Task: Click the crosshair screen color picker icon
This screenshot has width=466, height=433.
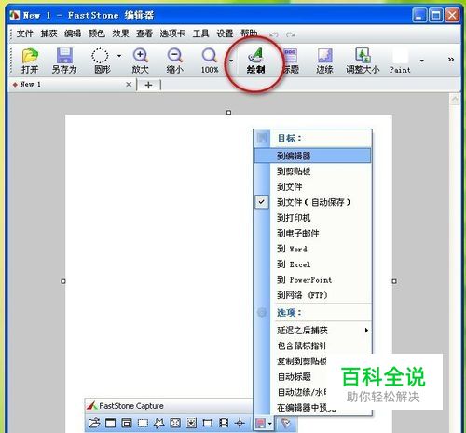Action: pyautogui.click(x=240, y=423)
